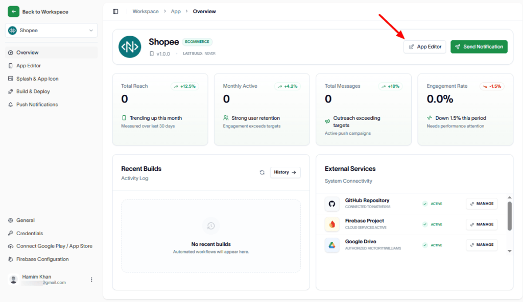Click the Credentials key icon

[x=11, y=233]
